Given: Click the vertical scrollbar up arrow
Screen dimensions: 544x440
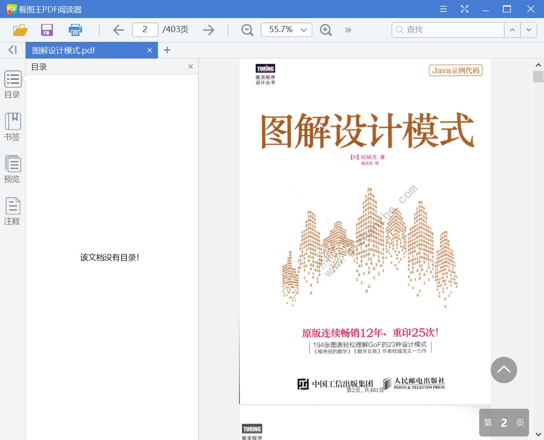Looking at the screenshot, I should (538, 65).
